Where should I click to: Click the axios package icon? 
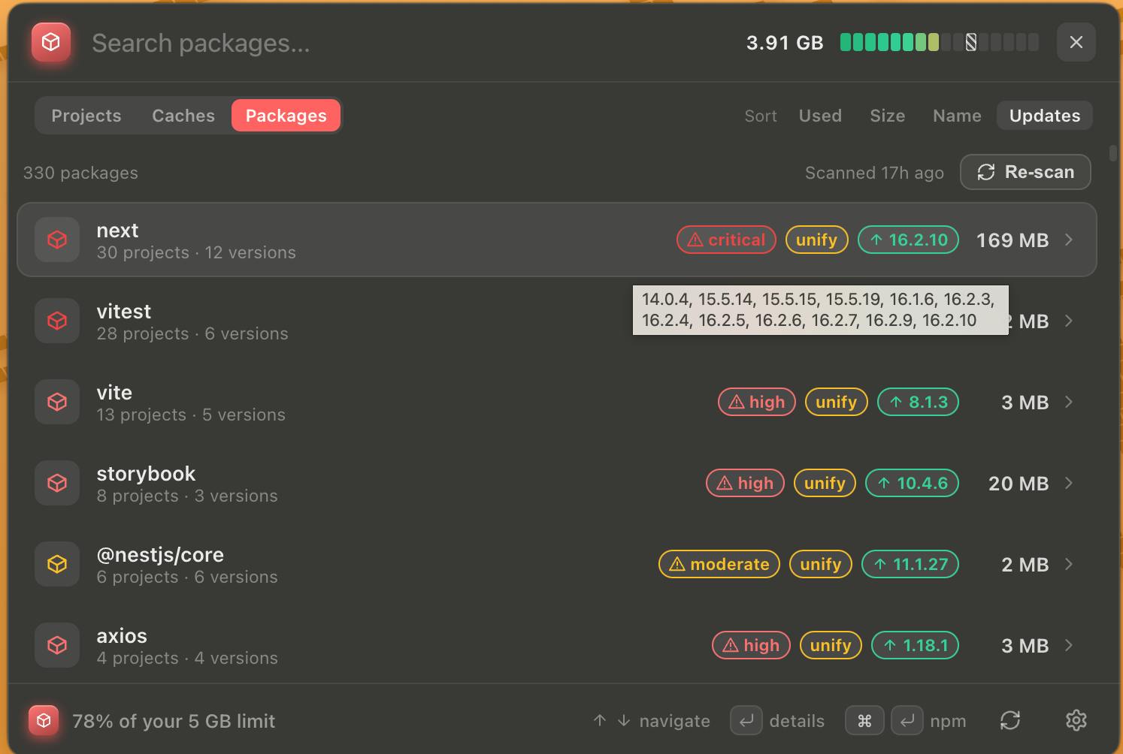click(57, 645)
